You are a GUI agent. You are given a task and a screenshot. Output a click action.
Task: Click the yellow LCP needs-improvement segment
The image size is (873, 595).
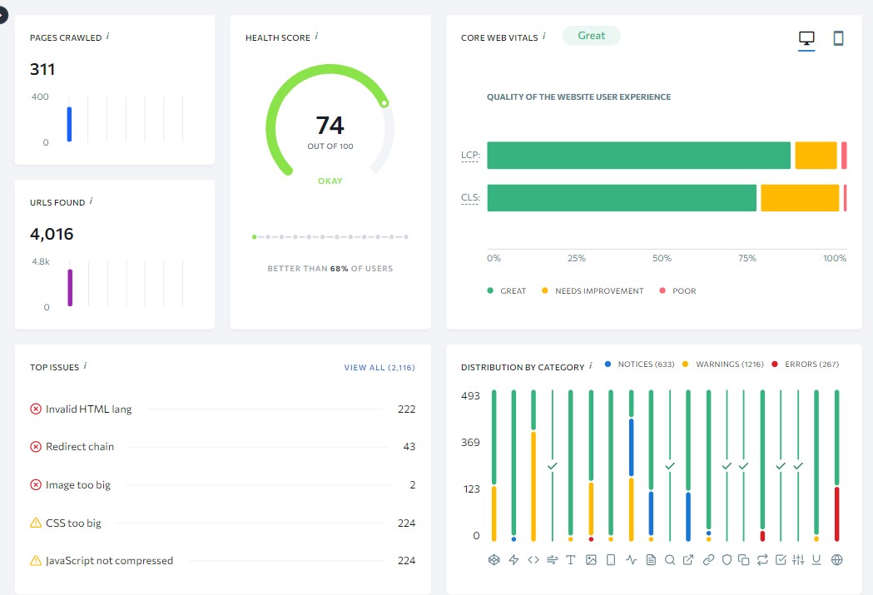tap(816, 156)
